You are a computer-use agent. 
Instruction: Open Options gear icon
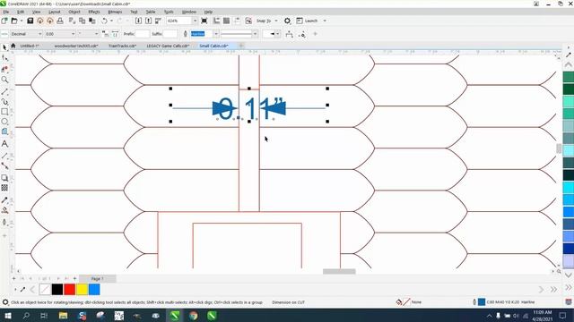coord(287,21)
